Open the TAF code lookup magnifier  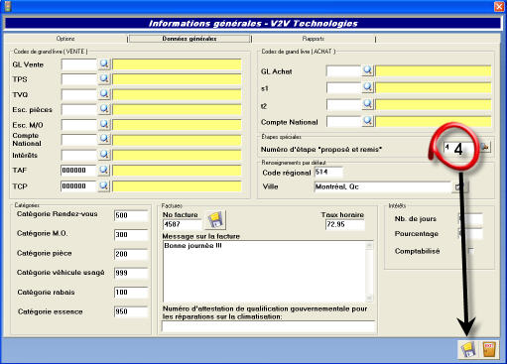[x=104, y=170]
